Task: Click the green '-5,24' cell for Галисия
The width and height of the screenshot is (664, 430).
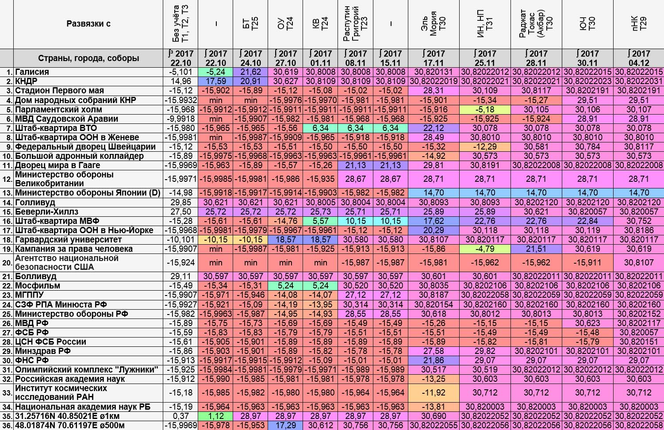Action: point(216,72)
